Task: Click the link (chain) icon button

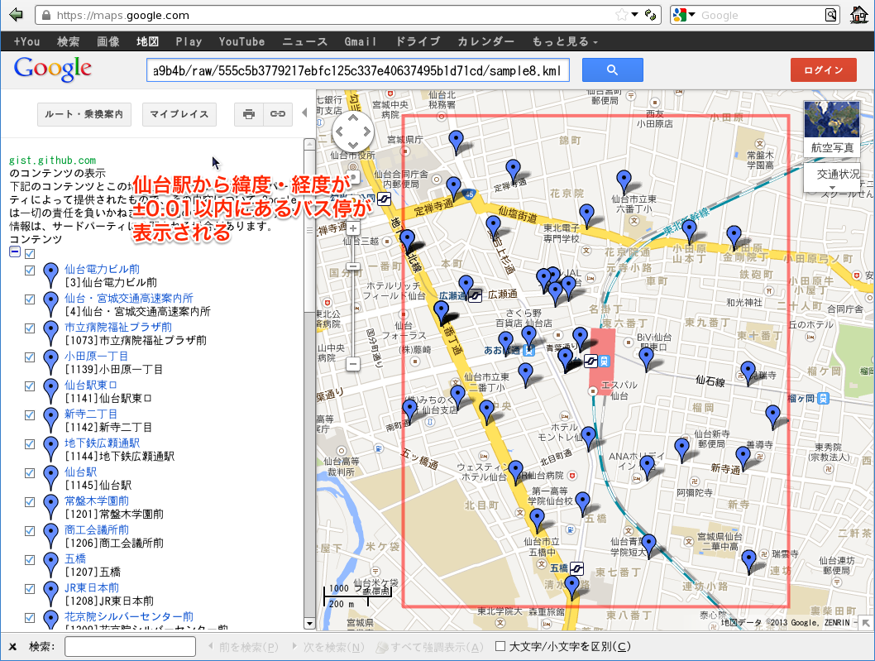Action: tap(278, 114)
